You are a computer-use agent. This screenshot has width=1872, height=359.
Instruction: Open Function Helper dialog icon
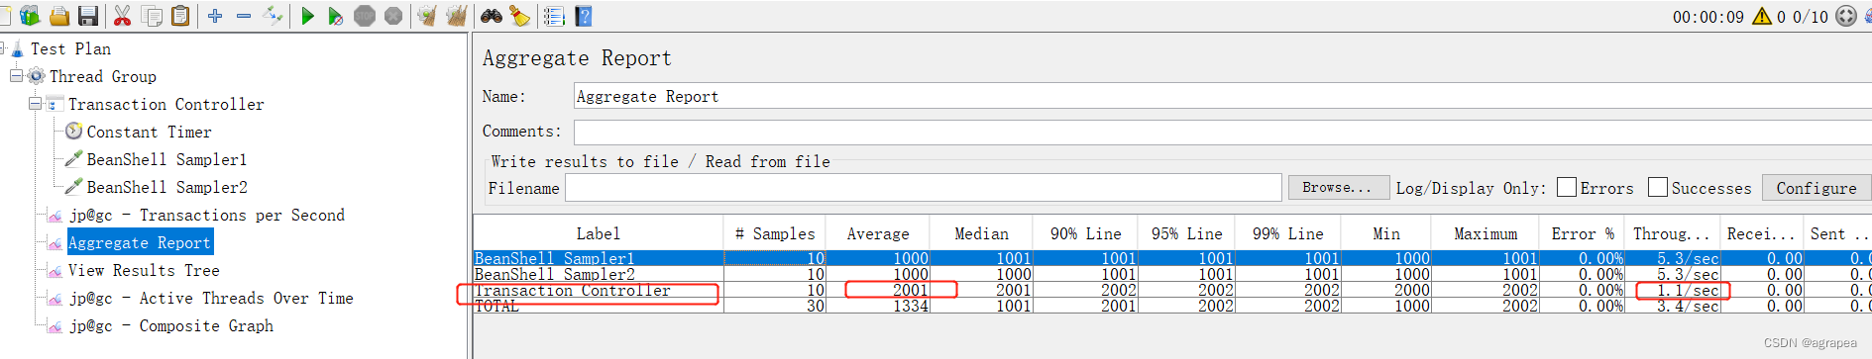[x=554, y=16]
